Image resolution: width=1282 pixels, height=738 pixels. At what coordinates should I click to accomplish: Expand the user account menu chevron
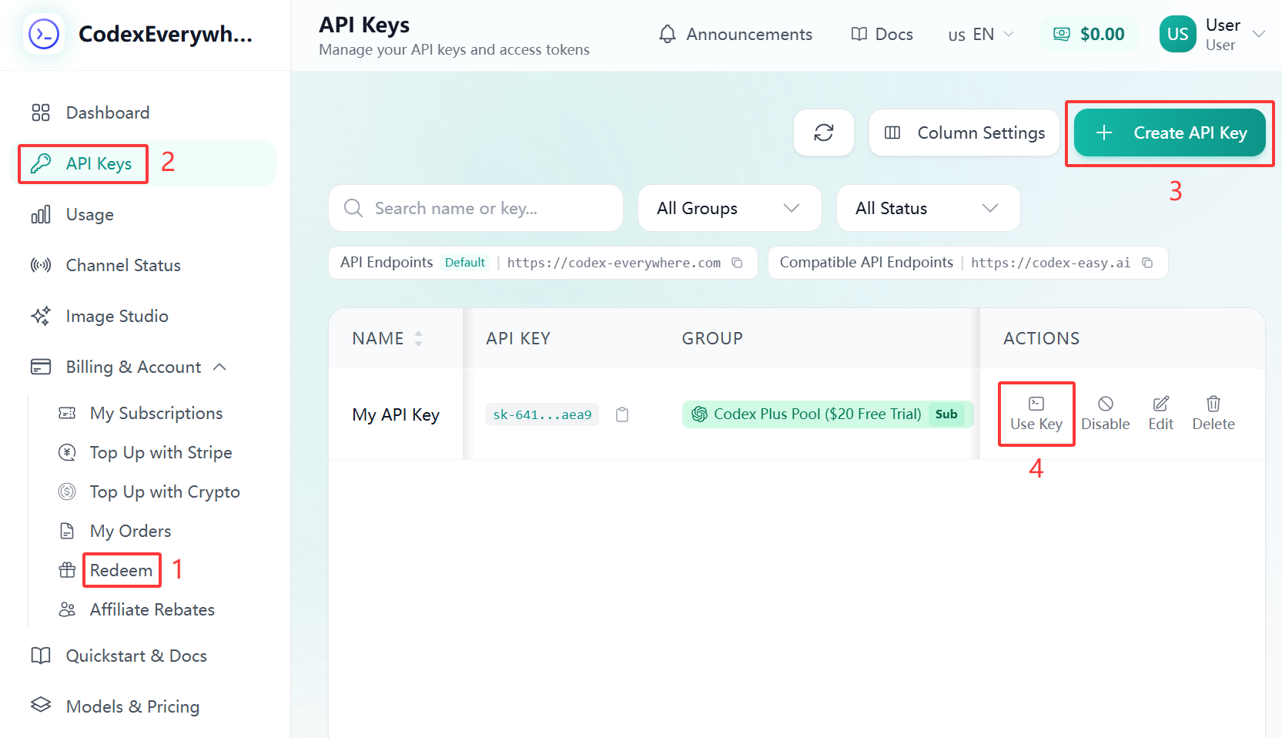1259,35
